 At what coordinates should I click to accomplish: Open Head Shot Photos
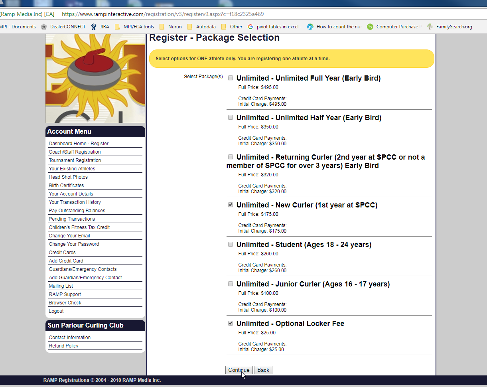pyautogui.click(x=68, y=177)
